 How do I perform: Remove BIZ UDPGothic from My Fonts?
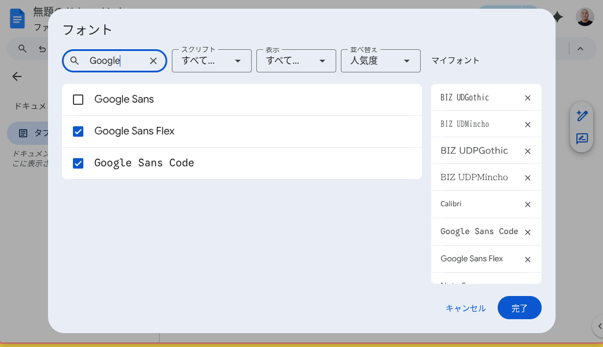pyautogui.click(x=527, y=151)
